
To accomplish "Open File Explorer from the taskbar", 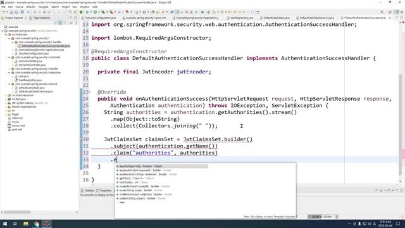I will pos(26,224).
